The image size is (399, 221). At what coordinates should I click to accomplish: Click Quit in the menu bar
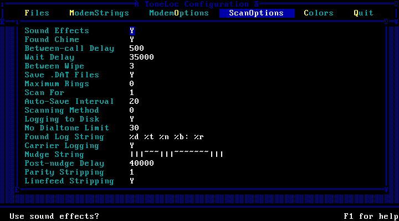[x=363, y=13]
